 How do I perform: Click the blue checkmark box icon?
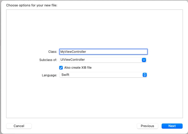pyautogui.click(x=61, y=68)
